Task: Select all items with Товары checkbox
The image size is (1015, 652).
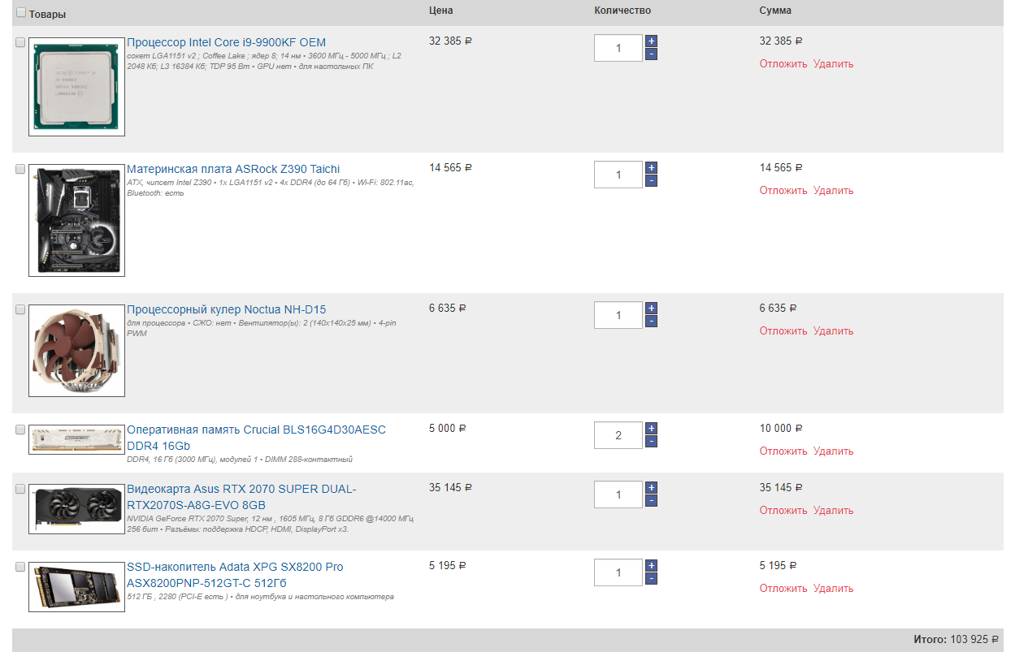Action: click(21, 13)
